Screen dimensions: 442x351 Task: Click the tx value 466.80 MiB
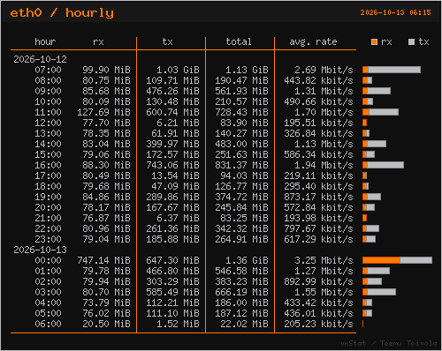pos(172,271)
